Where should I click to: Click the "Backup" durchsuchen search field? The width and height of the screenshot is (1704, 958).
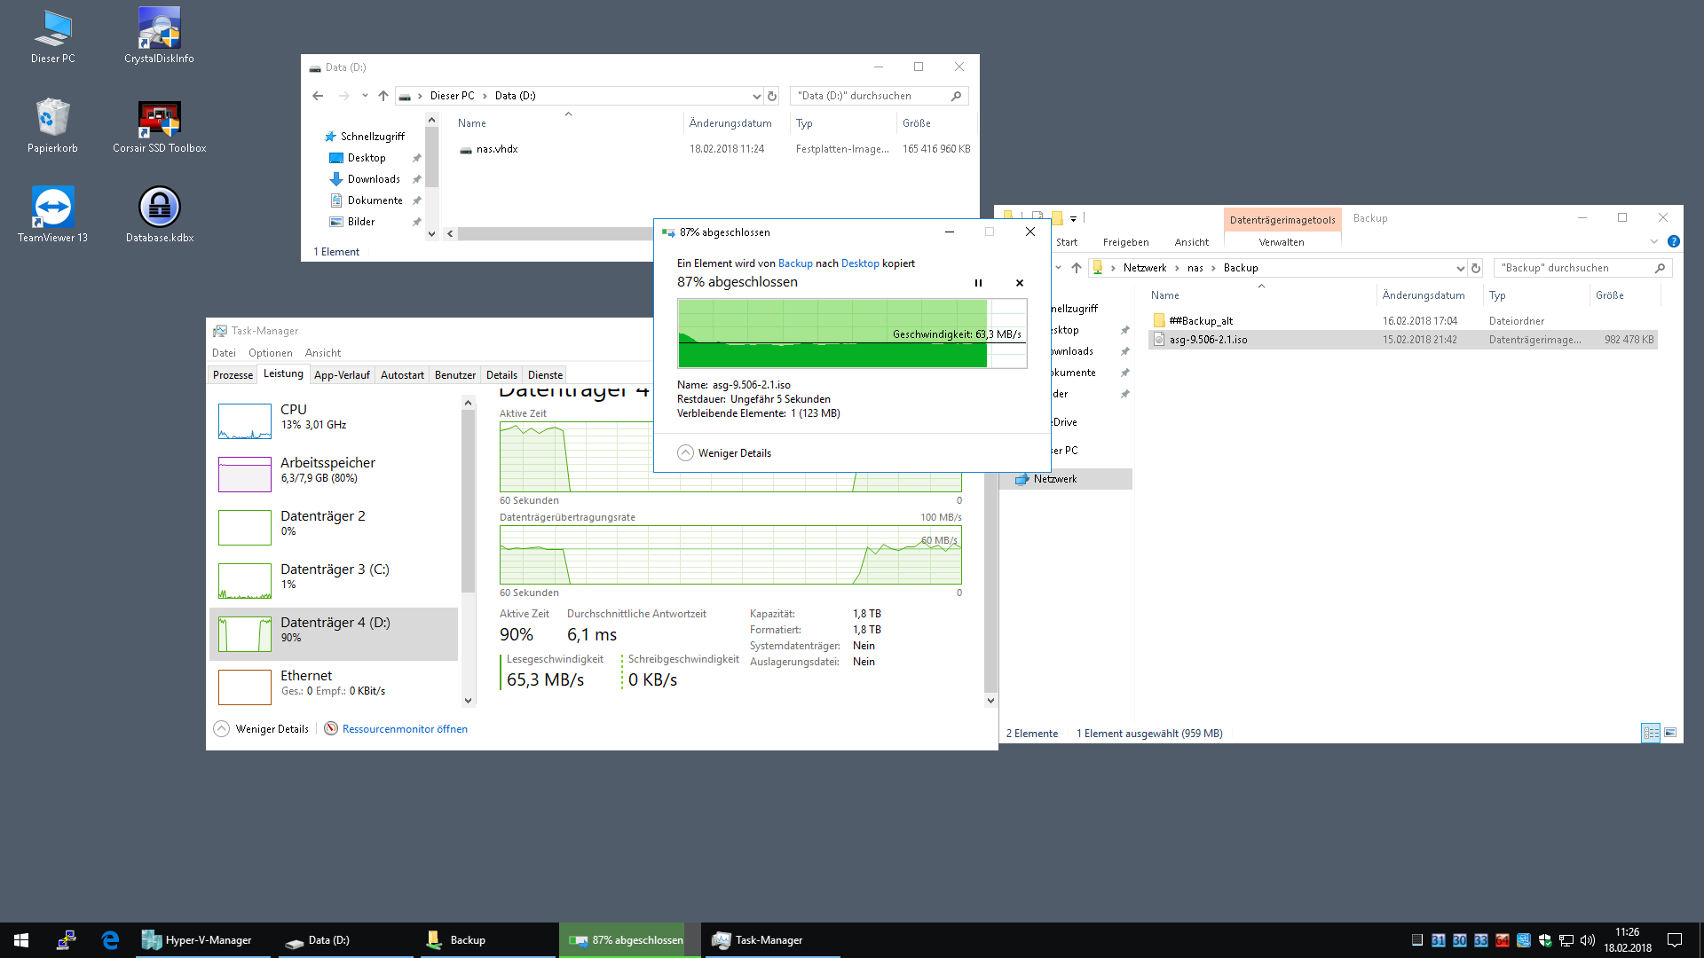[1571, 268]
